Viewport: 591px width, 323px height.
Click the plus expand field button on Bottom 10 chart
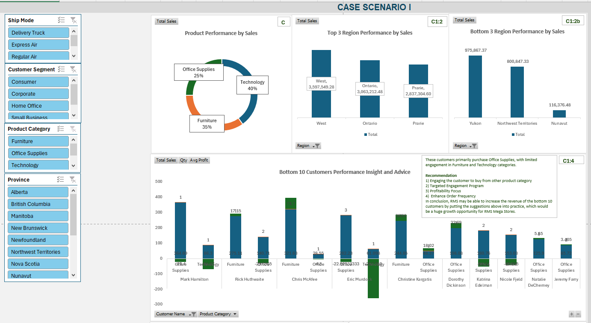[571, 314]
